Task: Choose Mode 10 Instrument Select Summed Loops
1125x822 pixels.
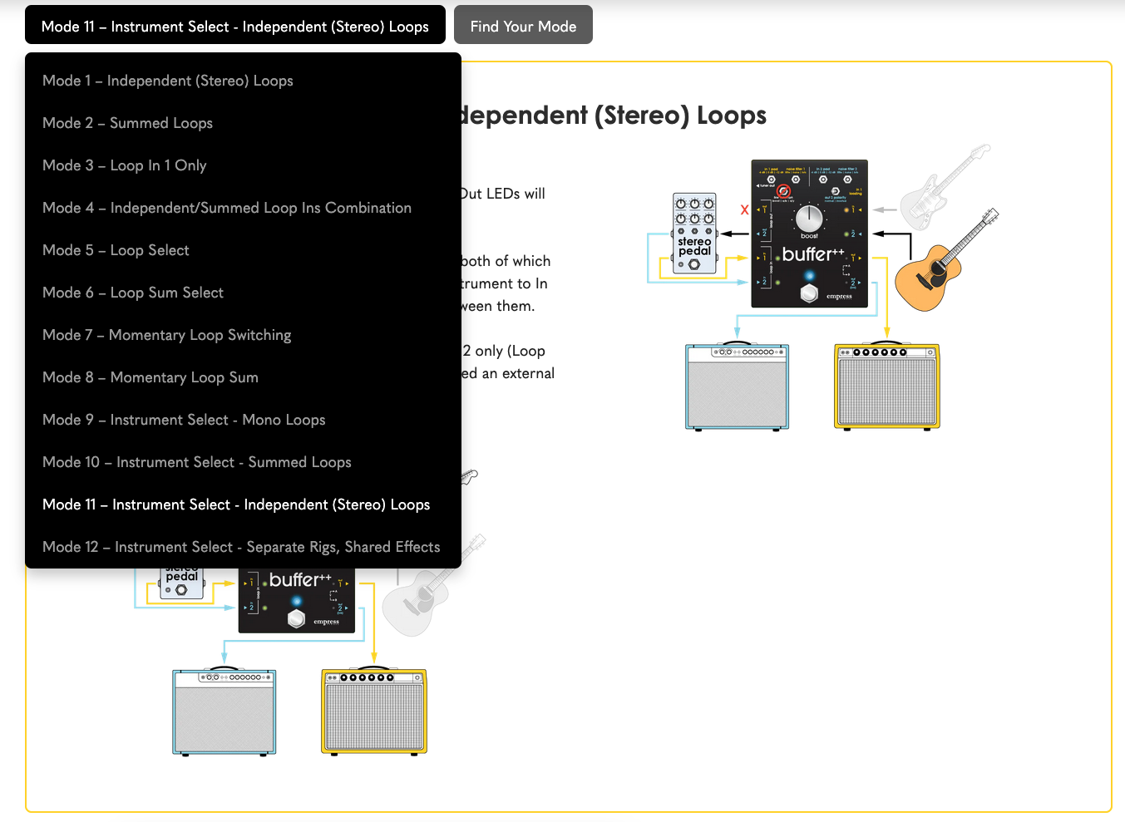Action: (196, 462)
